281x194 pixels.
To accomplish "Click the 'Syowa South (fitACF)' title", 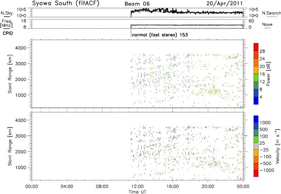I will pos(66,4).
